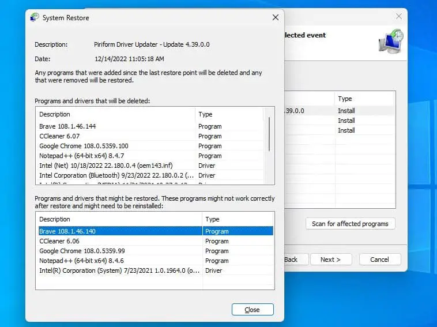
Task: Click Next in the background wizard window
Action: [331, 260]
